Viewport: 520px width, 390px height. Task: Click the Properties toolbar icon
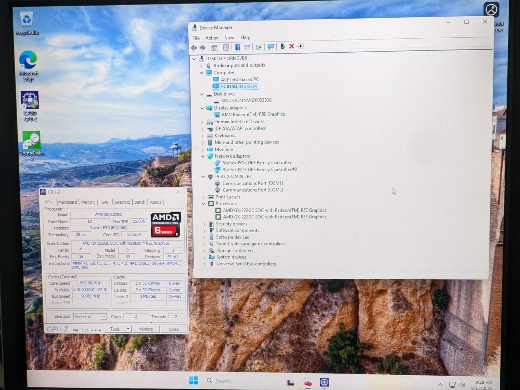click(226, 47)
